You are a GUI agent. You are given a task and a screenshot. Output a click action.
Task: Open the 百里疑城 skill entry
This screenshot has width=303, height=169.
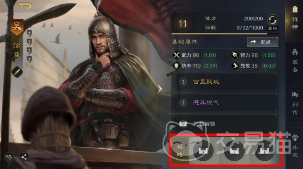coord(225,82)
